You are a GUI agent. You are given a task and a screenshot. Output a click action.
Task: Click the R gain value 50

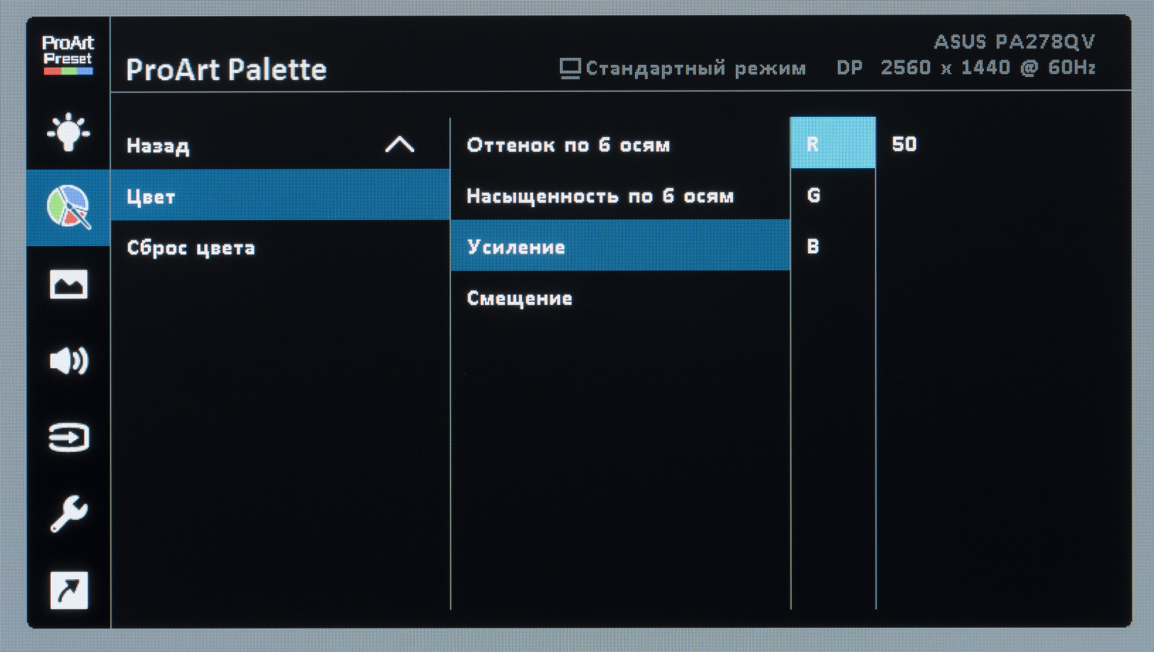coord(904,144)
